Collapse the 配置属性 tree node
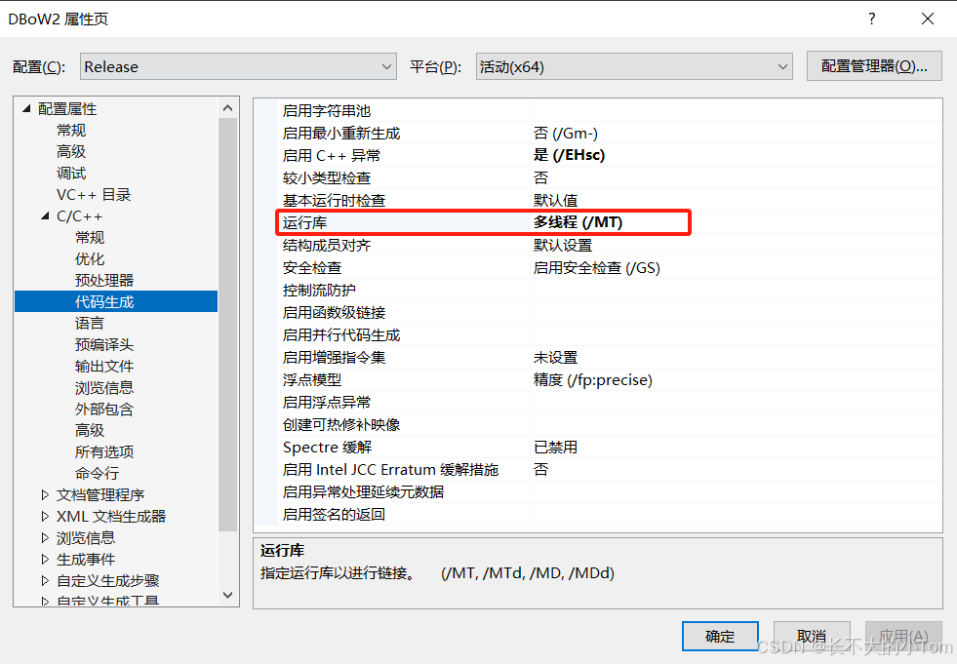This screenshot has width=957, height=664. (x=26, y=108)
